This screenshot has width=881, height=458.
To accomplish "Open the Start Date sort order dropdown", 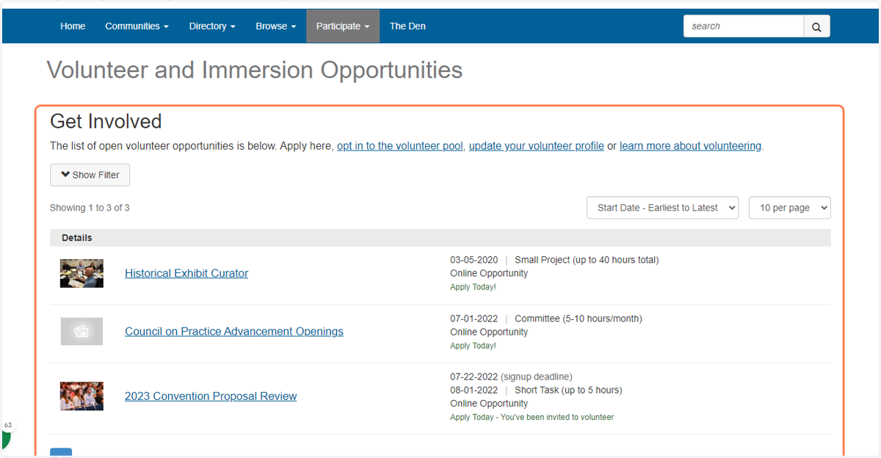I will coord(662,208).
